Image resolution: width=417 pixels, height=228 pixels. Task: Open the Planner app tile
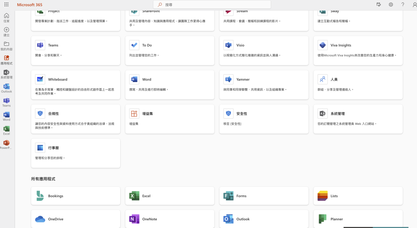pos(358,219)
